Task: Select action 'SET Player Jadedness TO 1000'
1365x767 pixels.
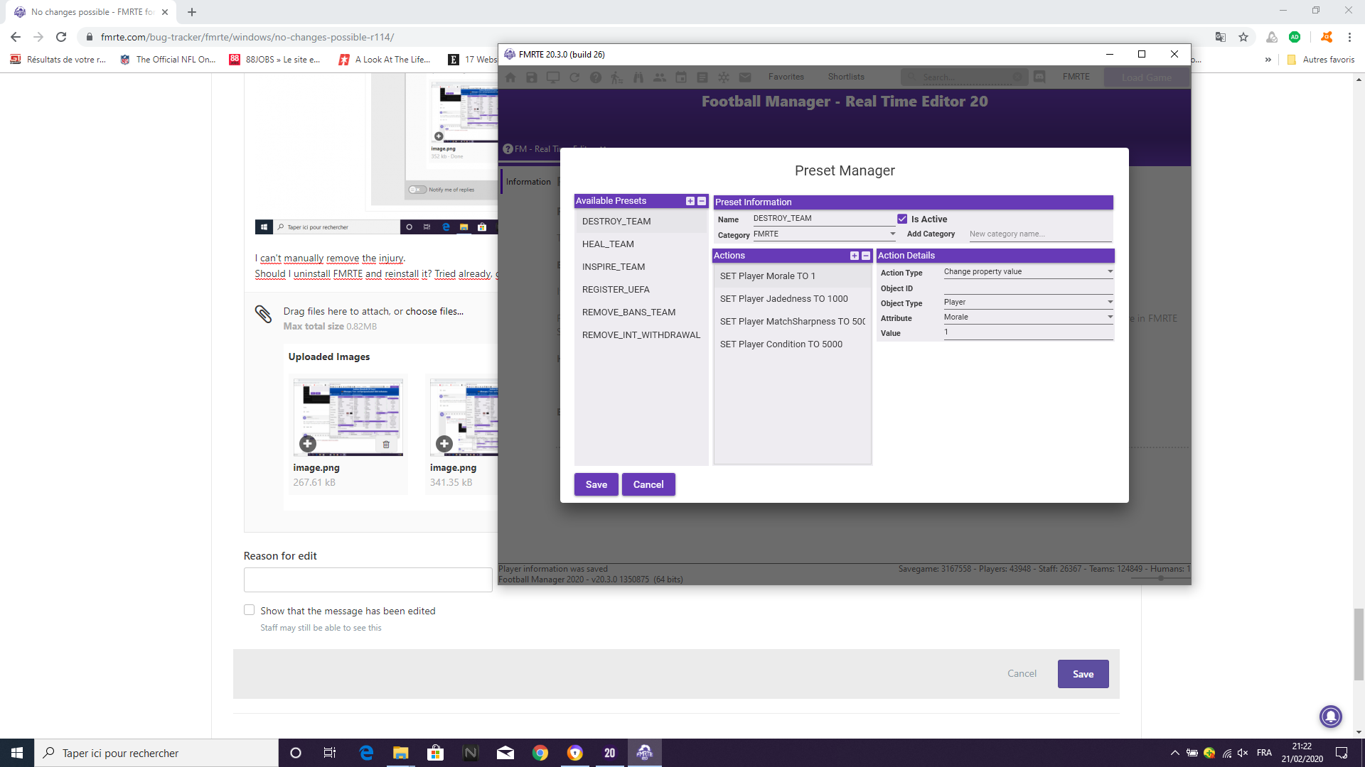Action: pos(792,299)
